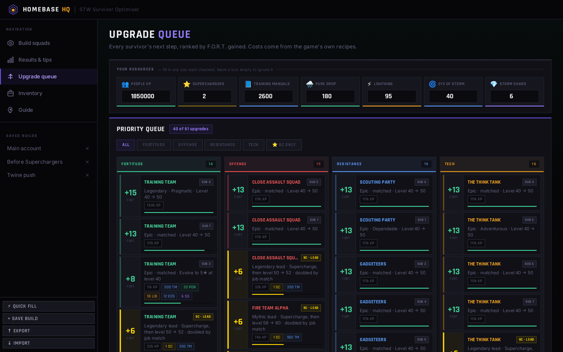Viewport: 563px width, 352px height.
Task: Click the Storm Shard gem icon
Action: pyautogui.click(x=494, y=84)
